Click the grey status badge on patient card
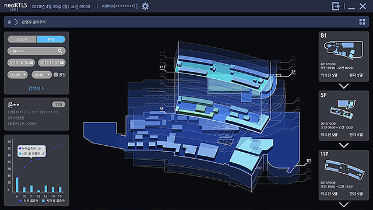The height and width of the screenshot is (210, 373). pos(58,104)
